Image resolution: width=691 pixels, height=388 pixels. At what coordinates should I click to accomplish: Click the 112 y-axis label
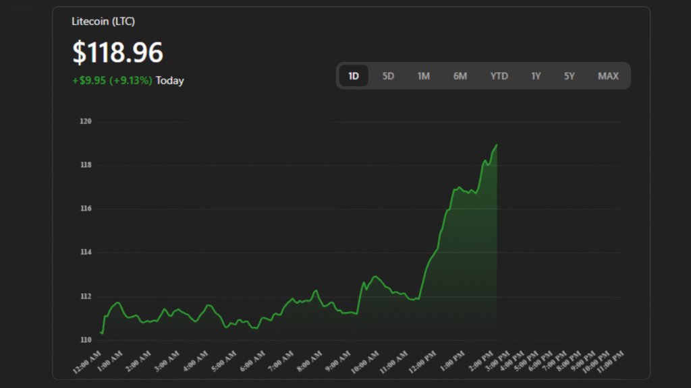pyautogui.click(x=86, y=296)
